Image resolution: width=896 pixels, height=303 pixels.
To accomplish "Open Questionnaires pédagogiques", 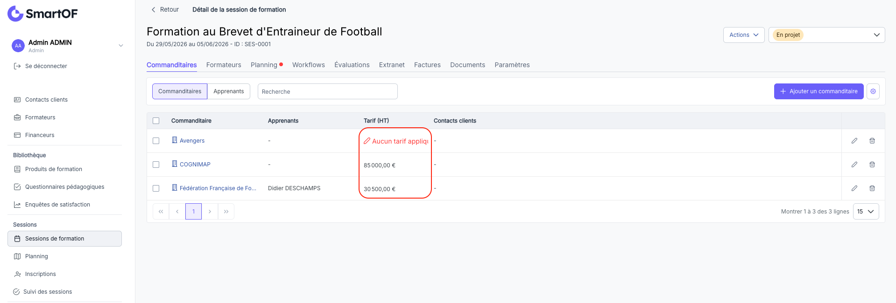I will coord(59,187).
